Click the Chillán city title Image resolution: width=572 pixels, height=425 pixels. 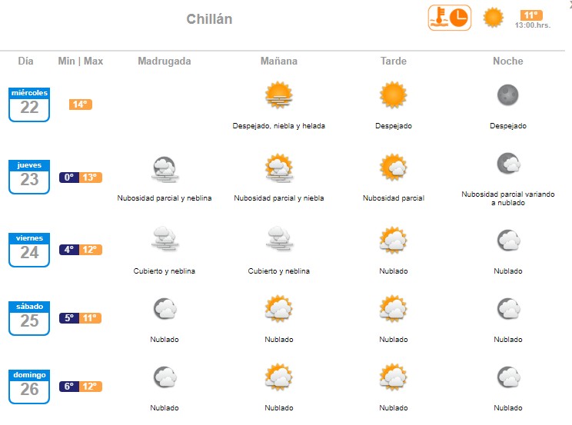209,19
